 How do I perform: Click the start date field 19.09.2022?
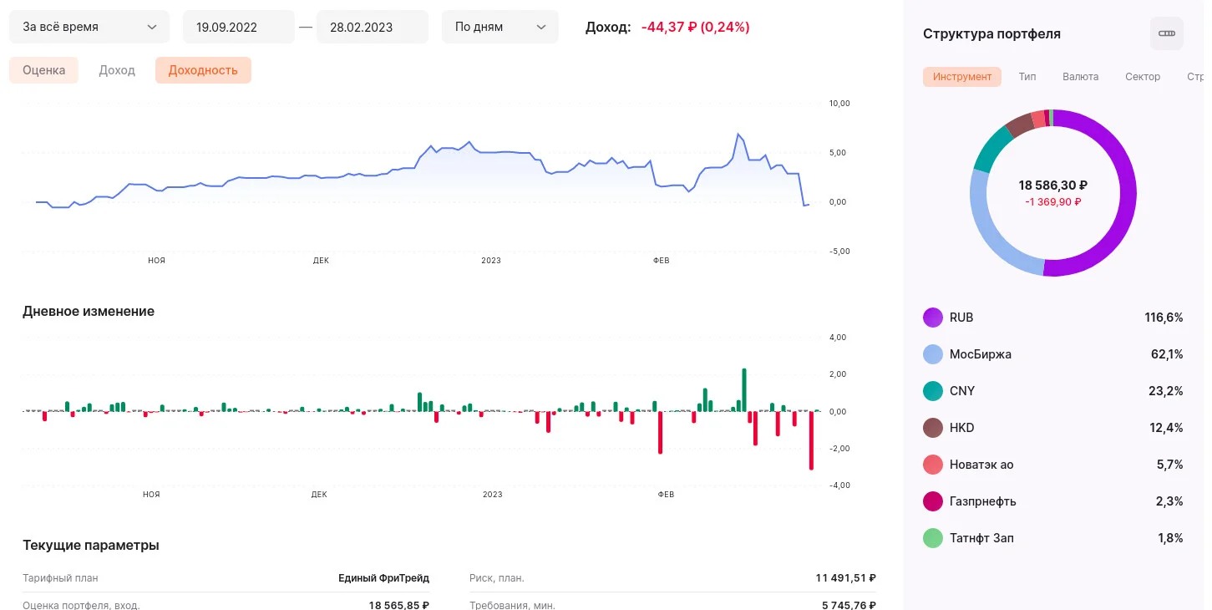(239, 27)
